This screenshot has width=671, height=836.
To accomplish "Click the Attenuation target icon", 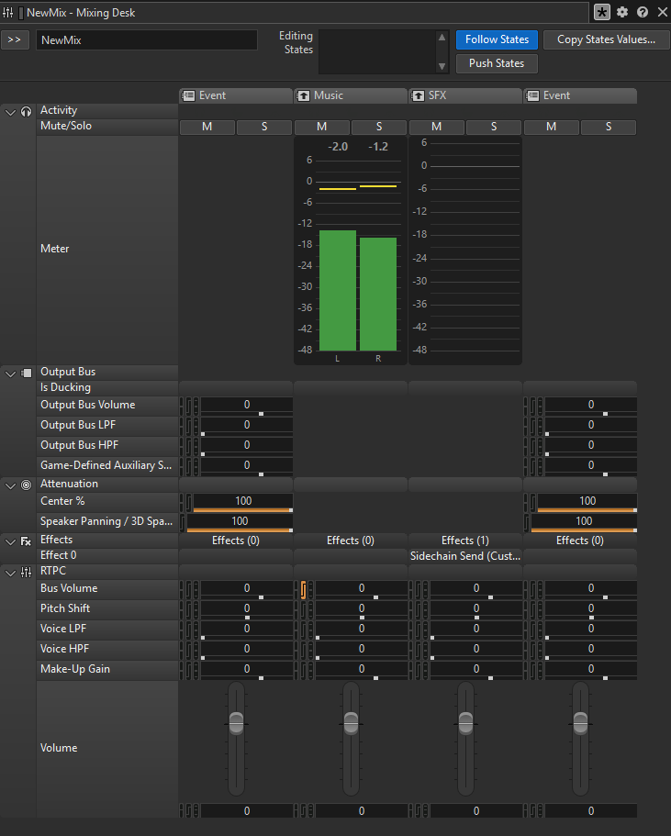I will [x=26, y=485].
